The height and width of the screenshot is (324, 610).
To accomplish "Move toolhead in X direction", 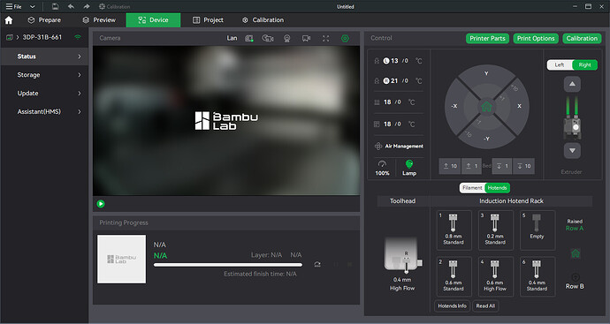I will coord(519,106).
